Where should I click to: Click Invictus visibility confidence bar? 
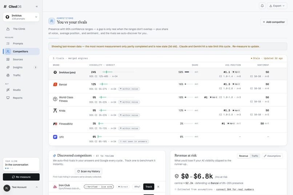pyautogui.click(x=116, y=72)
